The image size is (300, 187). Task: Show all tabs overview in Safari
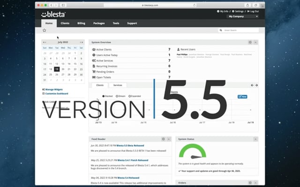255,5
